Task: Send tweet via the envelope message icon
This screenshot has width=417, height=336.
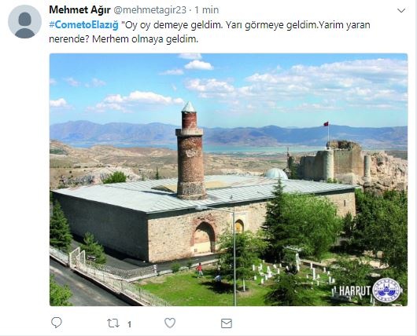Action: pyautogui.click(x=227, y=323)
